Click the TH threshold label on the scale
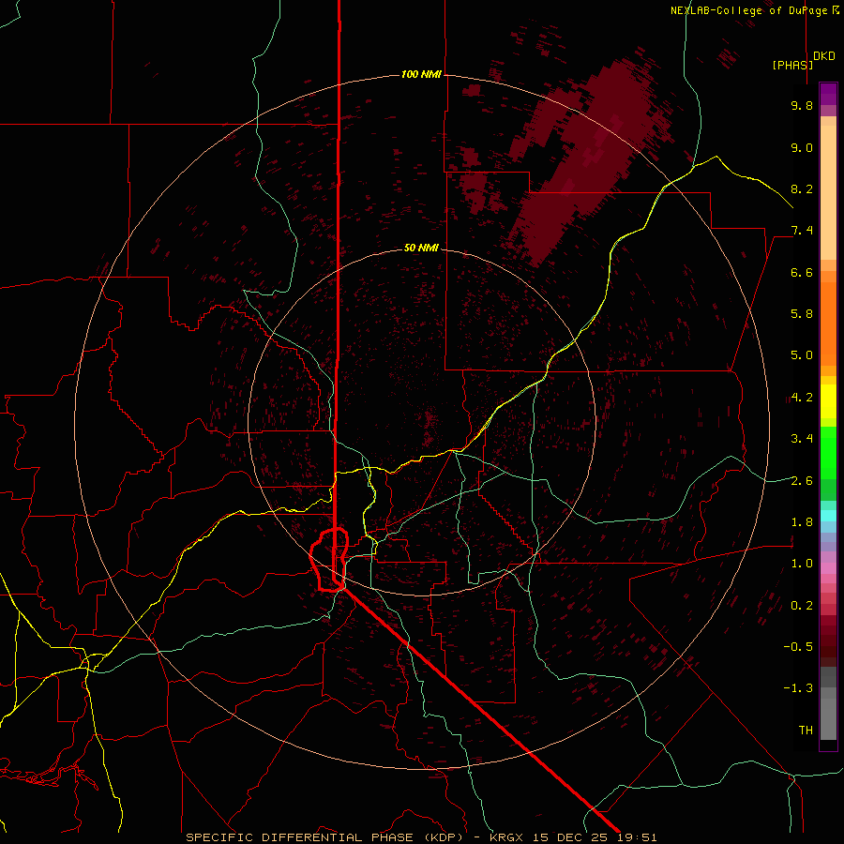Viewport: 844px width, 844px height. click(806, 731)
